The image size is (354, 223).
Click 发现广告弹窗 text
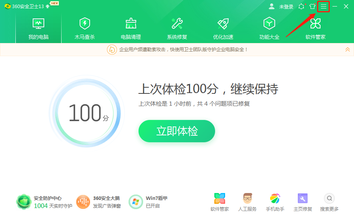pyautogui.click(x=107, y=206)
